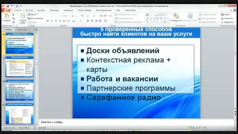The image size is (238, 134).
Task: Click the Save icon in quick access toolbar
Action: (7, 6)
